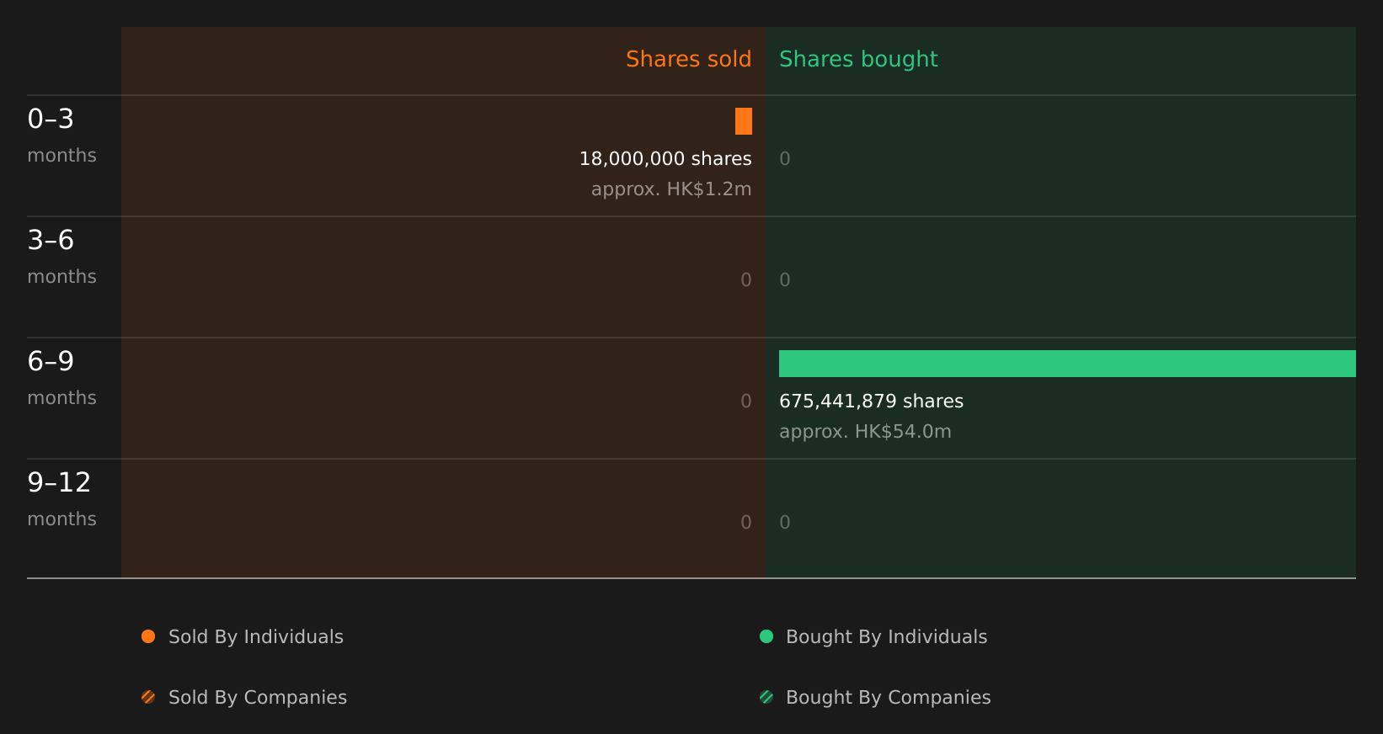Click the 'Shares sold' column header
The image size is (1383, 734).
point(688,59)
